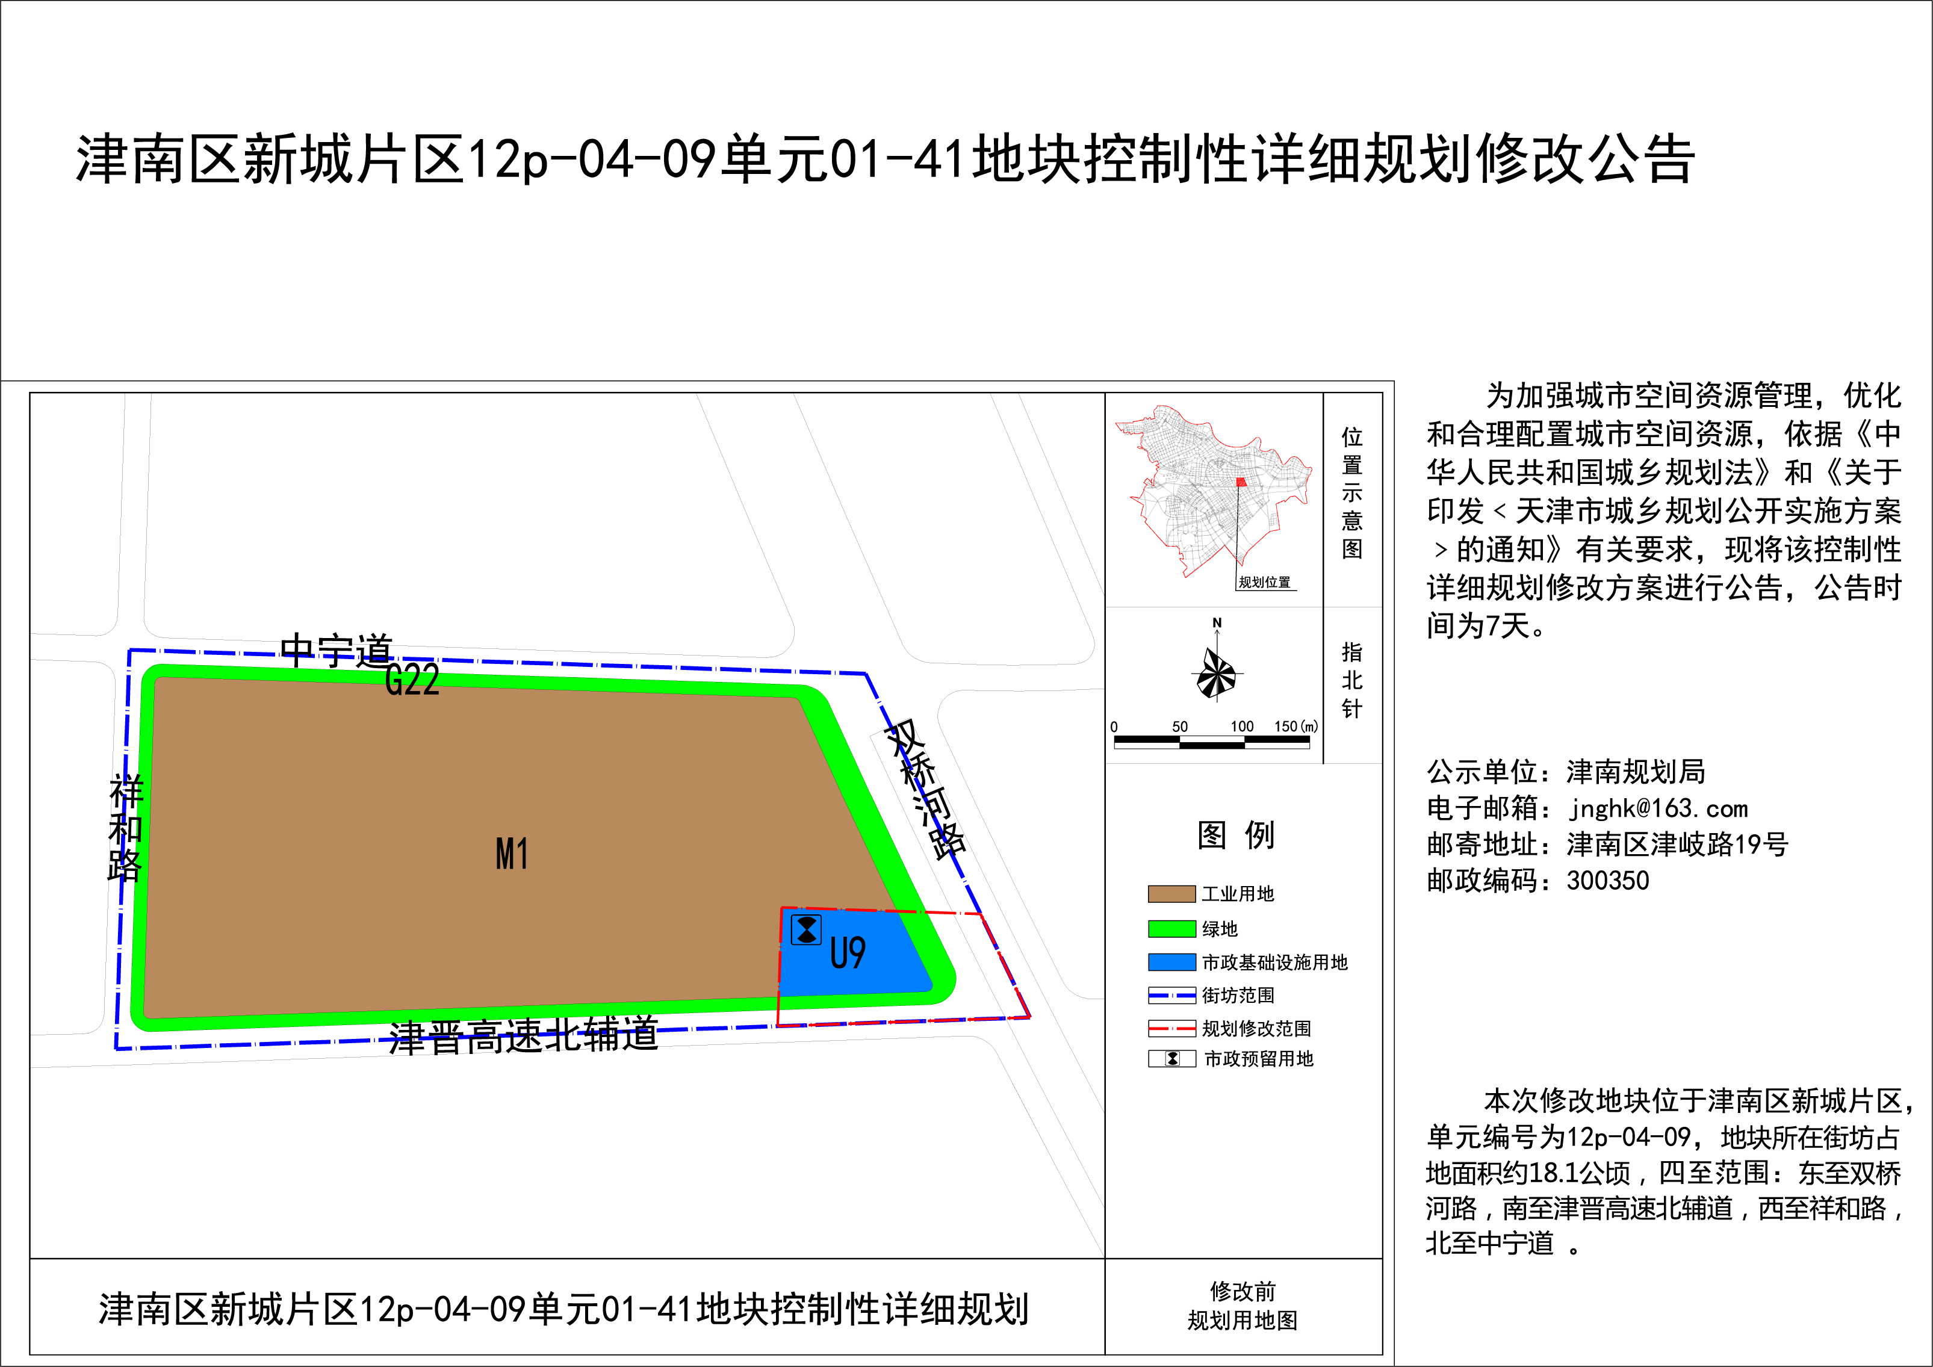This screenshot has width=1933, height=1367.
Task: Click the municipal reserved land icon beside U9
Action: (x=805, y=930)
